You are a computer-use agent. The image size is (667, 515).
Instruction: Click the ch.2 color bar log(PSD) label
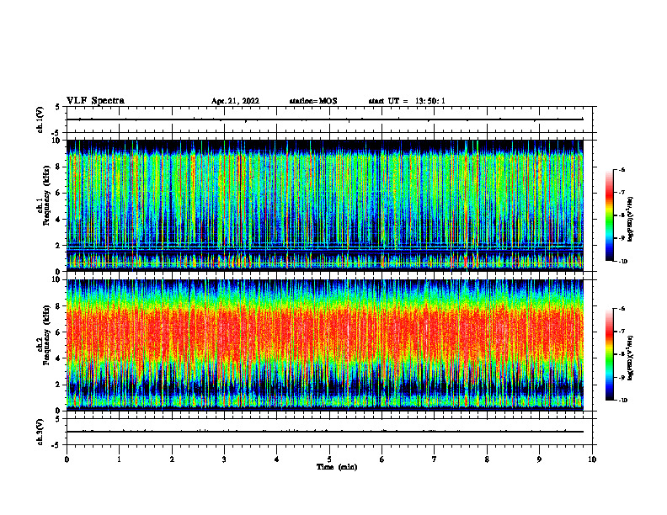coord(631,358)
